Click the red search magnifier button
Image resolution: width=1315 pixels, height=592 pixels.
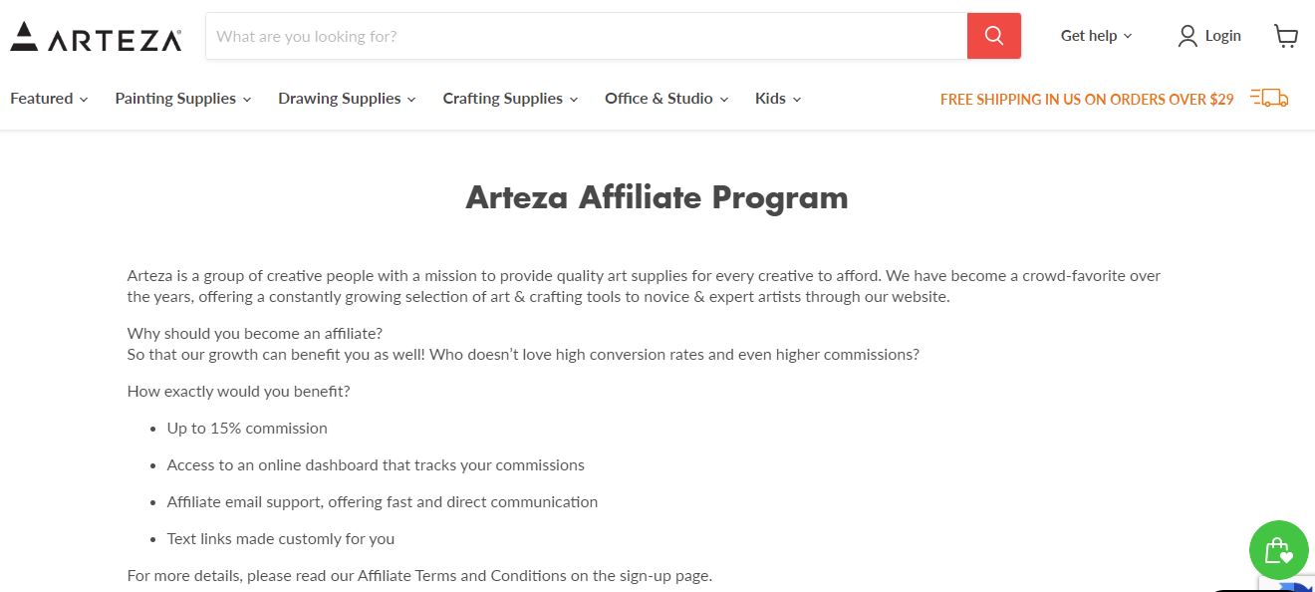click(993, 36)
